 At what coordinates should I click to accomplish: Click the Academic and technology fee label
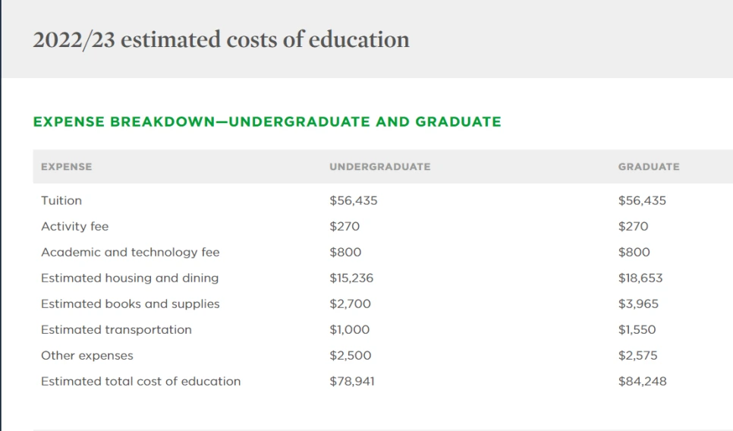(130, 253)
